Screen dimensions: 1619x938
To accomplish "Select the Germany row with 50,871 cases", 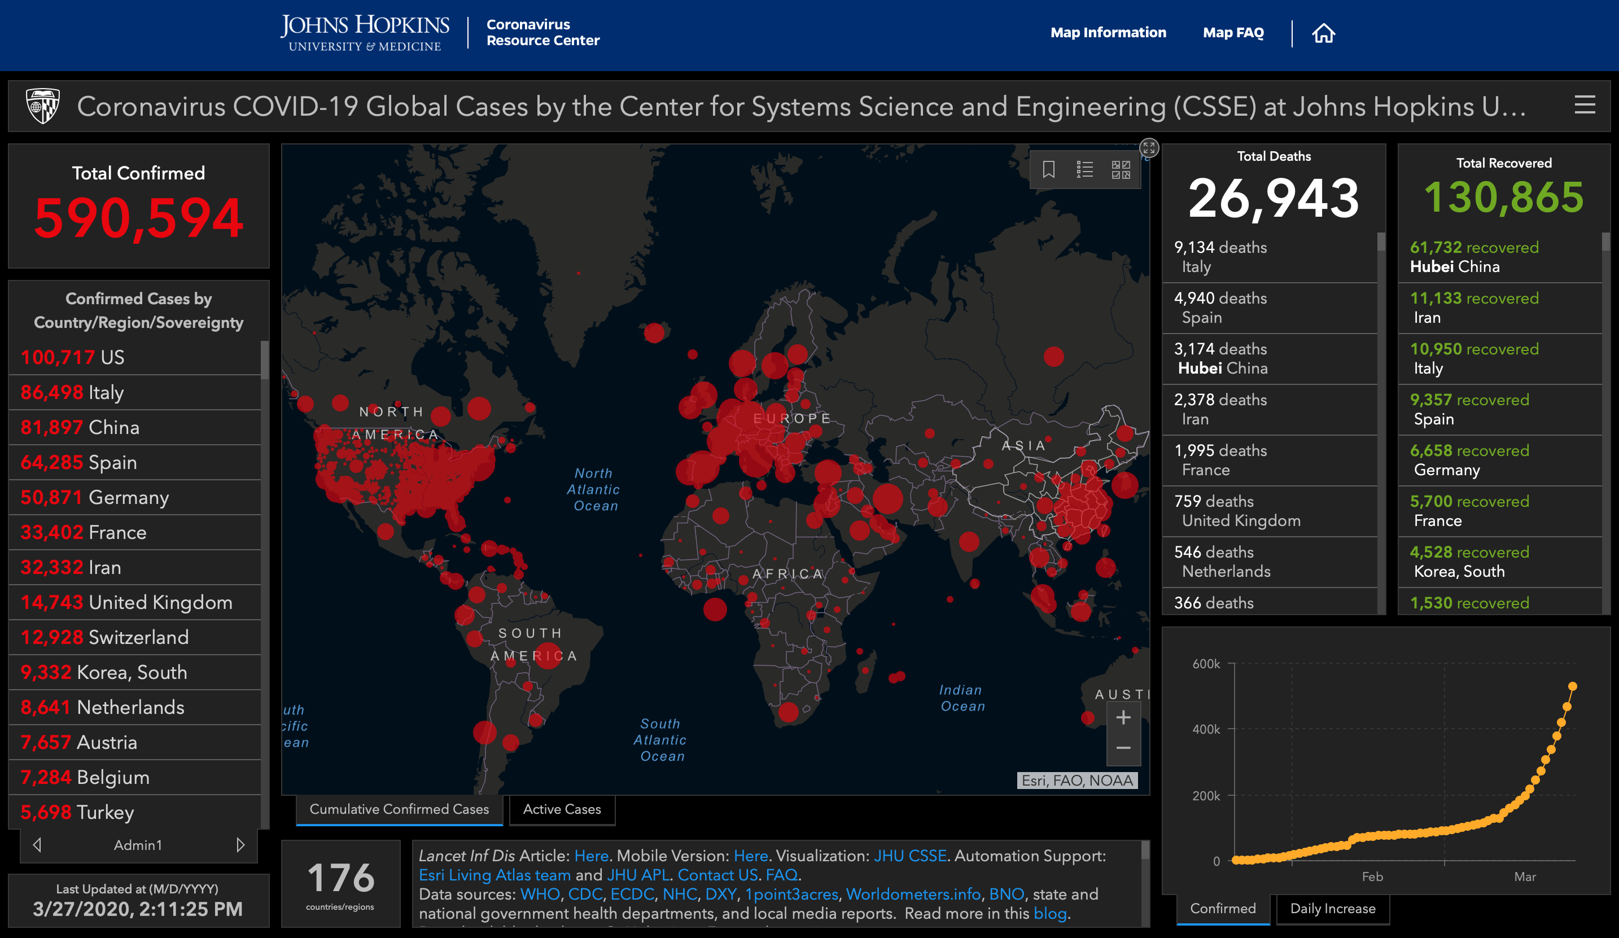I will click(135, 497).
